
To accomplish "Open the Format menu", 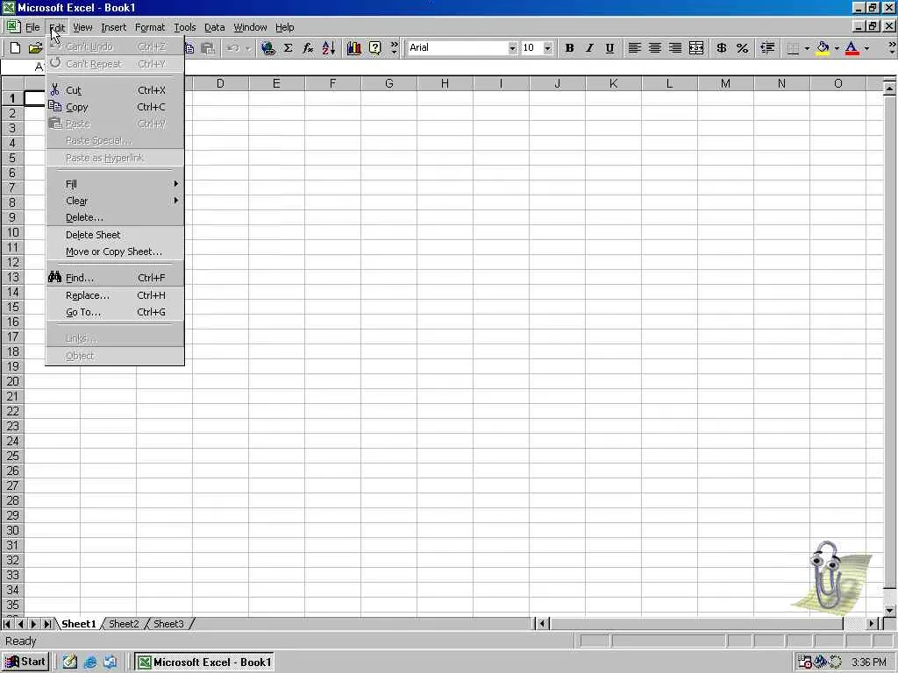I will tap(150, 27).
